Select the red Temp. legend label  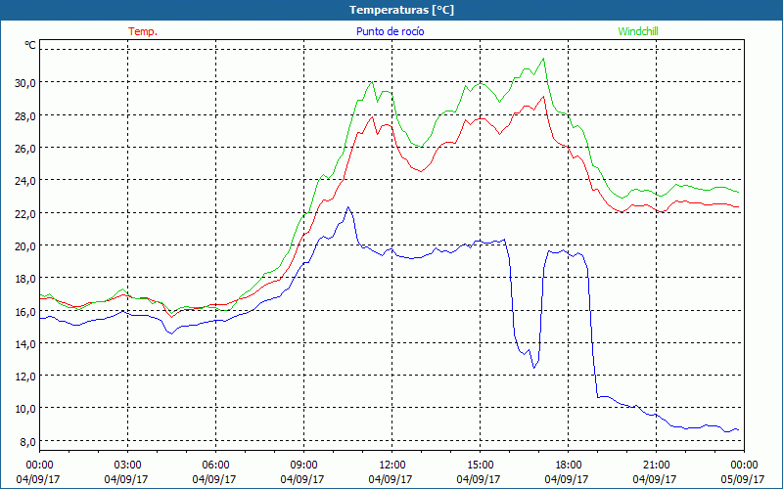143,31
